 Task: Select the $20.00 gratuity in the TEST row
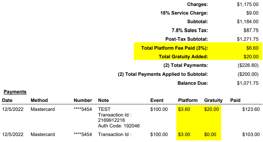(212, 109)
